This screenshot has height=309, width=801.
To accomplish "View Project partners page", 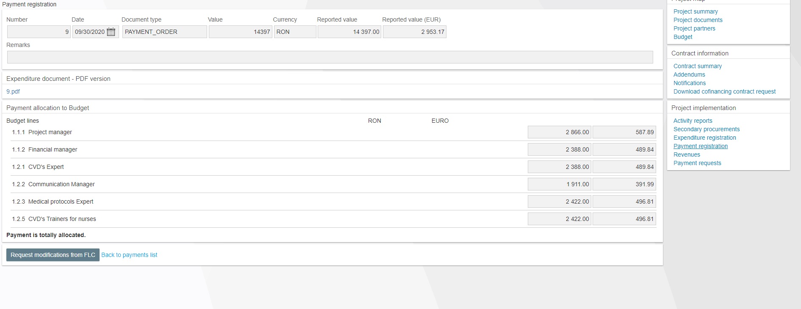I will pos(694,28).
